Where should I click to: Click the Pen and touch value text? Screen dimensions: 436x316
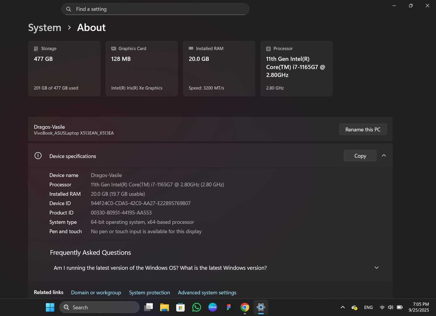pos(146,232)
